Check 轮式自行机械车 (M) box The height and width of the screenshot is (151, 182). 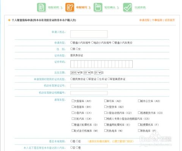click(x=73, y=131)
